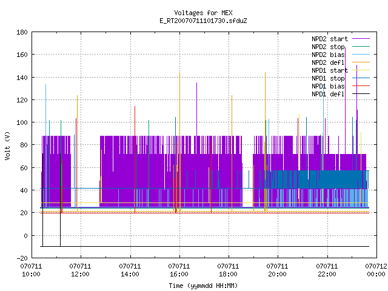This screenshot has height=291, width=388.
Task: Click the NPD1 defl legend label
Action: click(x=328, y=94)
